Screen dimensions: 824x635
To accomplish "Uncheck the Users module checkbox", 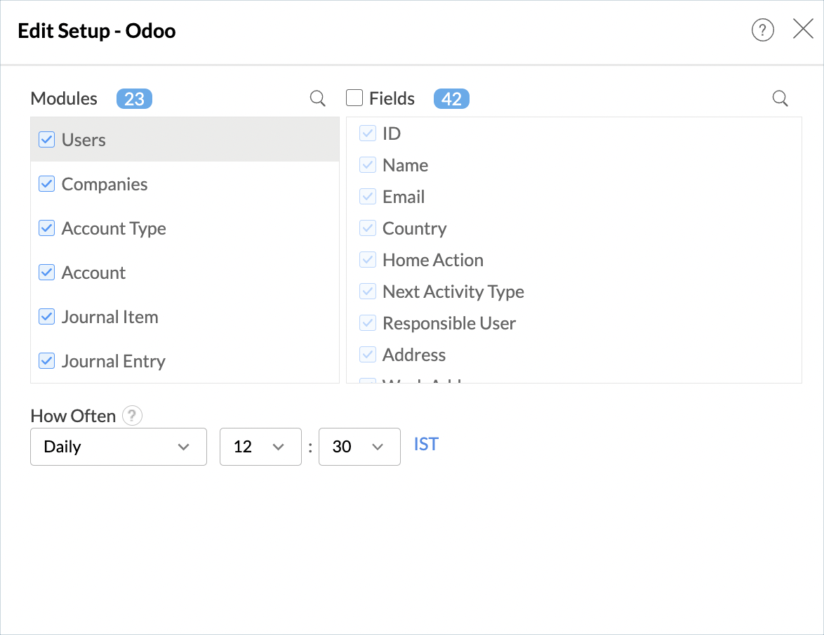I will (x=47, y=140).
